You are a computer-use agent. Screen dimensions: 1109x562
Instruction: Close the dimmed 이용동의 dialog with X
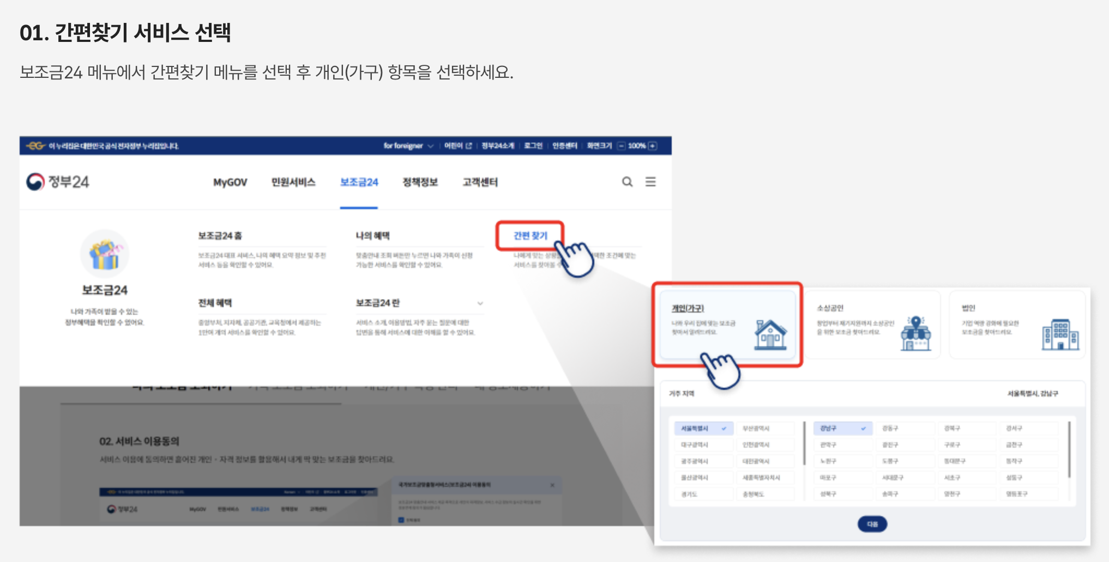coord(552,485)
